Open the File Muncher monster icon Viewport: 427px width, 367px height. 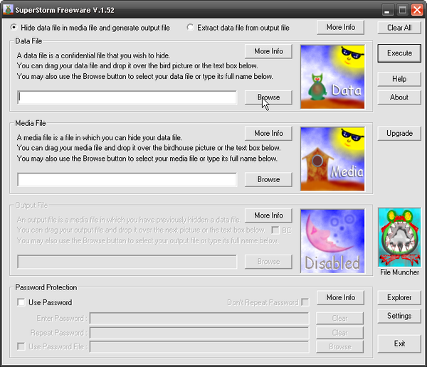(x=399, y=238)
